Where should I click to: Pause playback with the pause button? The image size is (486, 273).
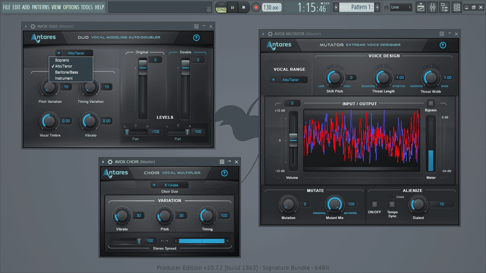point(233,7)
